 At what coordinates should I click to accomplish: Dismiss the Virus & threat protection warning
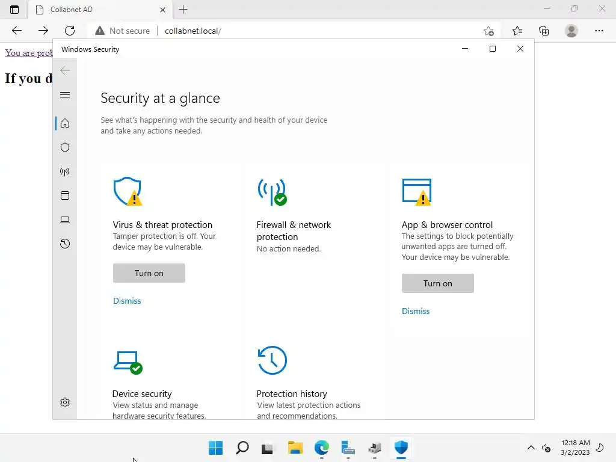[x=127, y=301]
